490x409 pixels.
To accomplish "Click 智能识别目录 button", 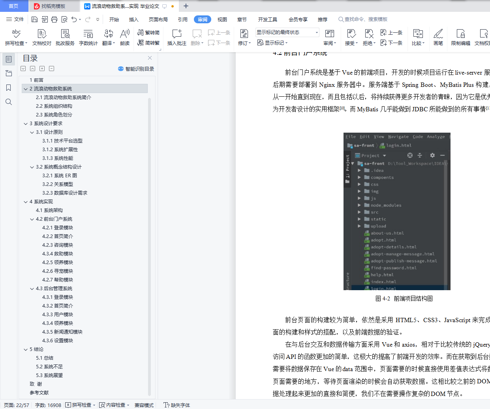I will pyautogui.click(x=136, y=69).
